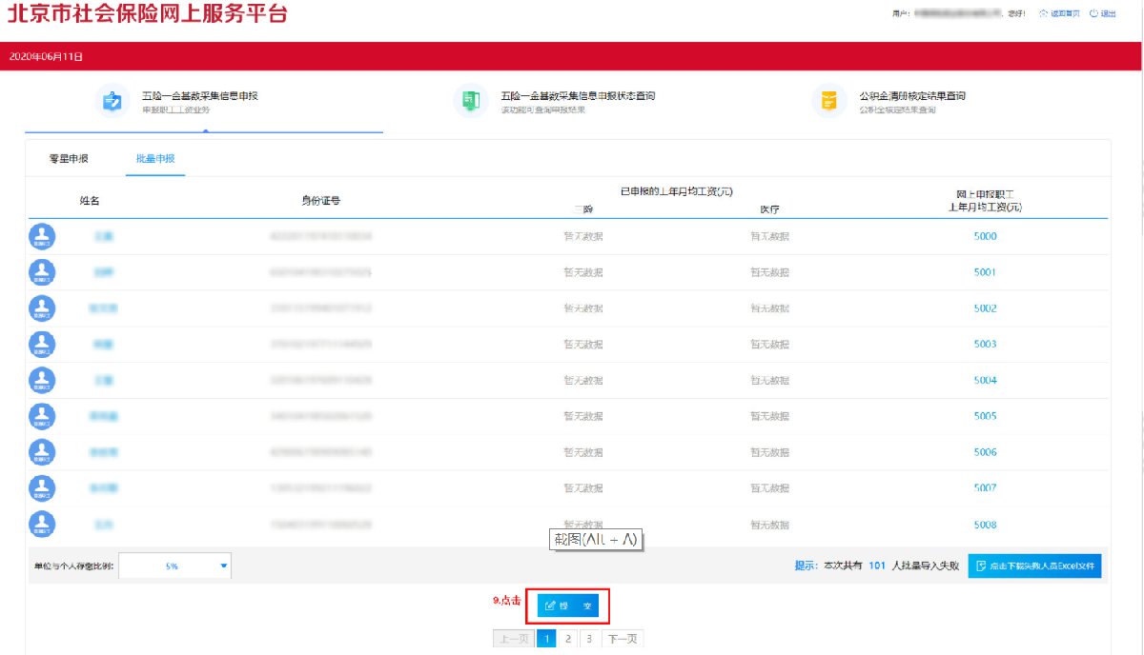Click the salary value 5000 in first row
The width and height of the screenshot is (1144, 655).
pyautogui.click(x=985, y=236)
